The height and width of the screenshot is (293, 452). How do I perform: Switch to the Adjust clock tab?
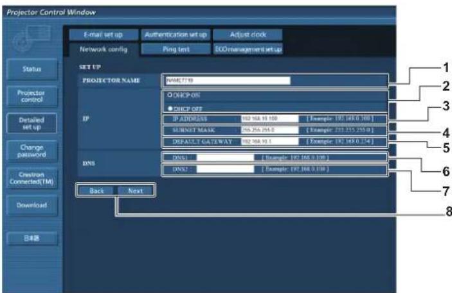248,35
